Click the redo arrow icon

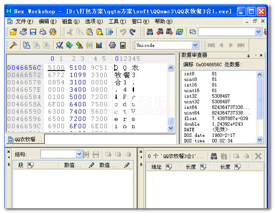coord(133,32)
